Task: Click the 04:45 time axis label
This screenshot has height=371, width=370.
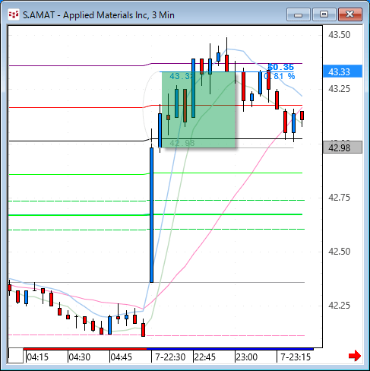Action: (x=122, y=357)
